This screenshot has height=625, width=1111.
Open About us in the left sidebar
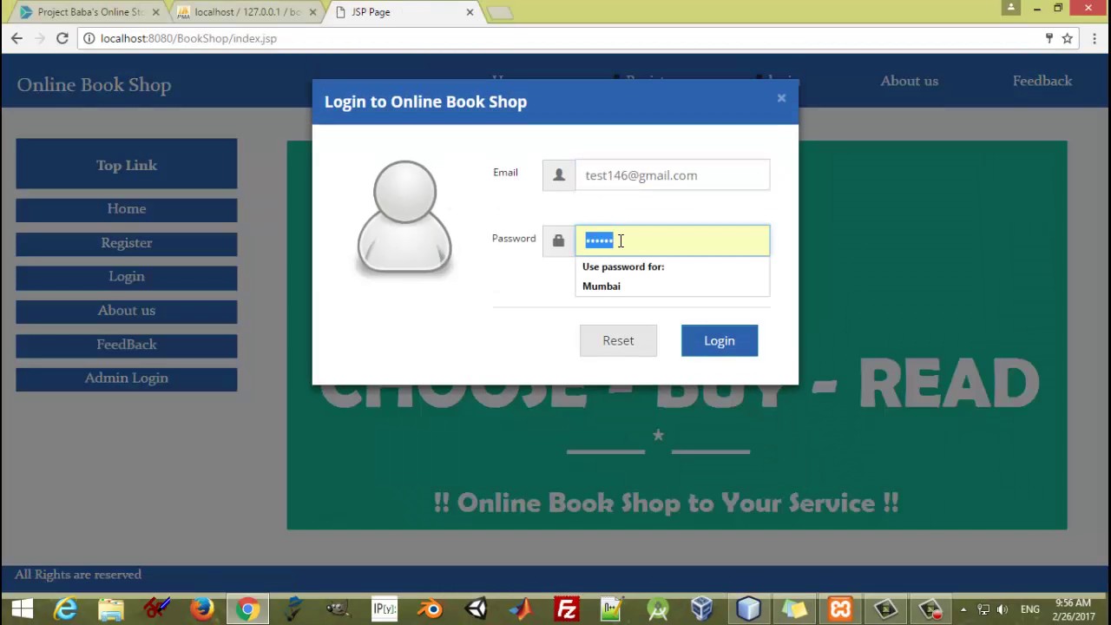[x=127, y=311]
